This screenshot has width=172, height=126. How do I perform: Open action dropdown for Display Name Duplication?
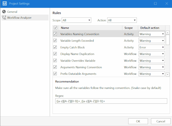click(152, 54)
